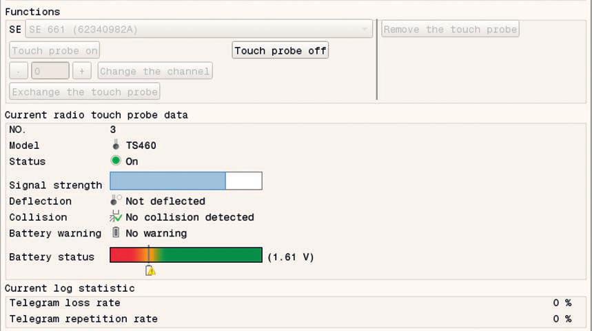Turn the touch probe on
The height and width of the screenshot is (331, 592).
point(54,50)
